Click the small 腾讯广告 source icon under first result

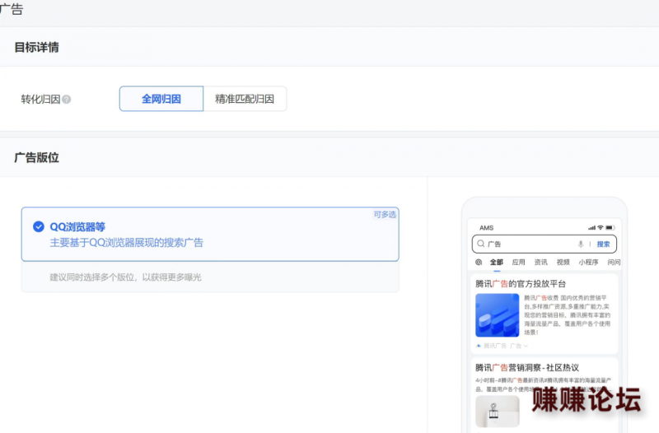(x=479, y=346)
